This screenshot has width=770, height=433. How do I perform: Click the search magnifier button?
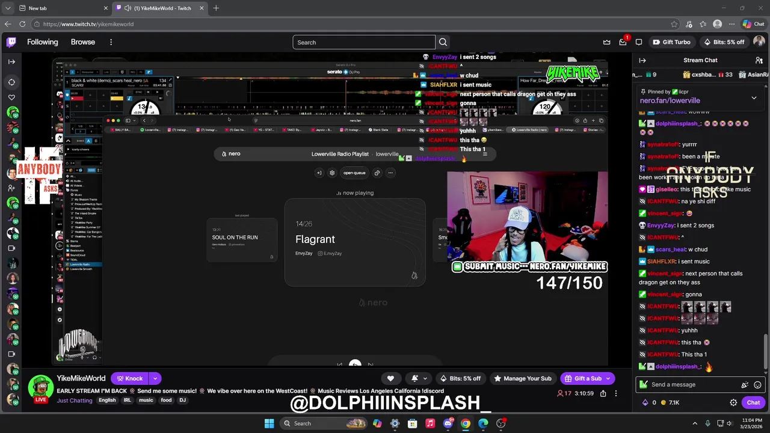click(443, 42)
